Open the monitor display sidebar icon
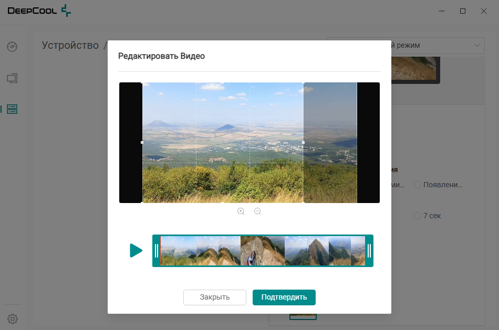The height and width of the screenshot is (330, 499). (x=12, y=78)
